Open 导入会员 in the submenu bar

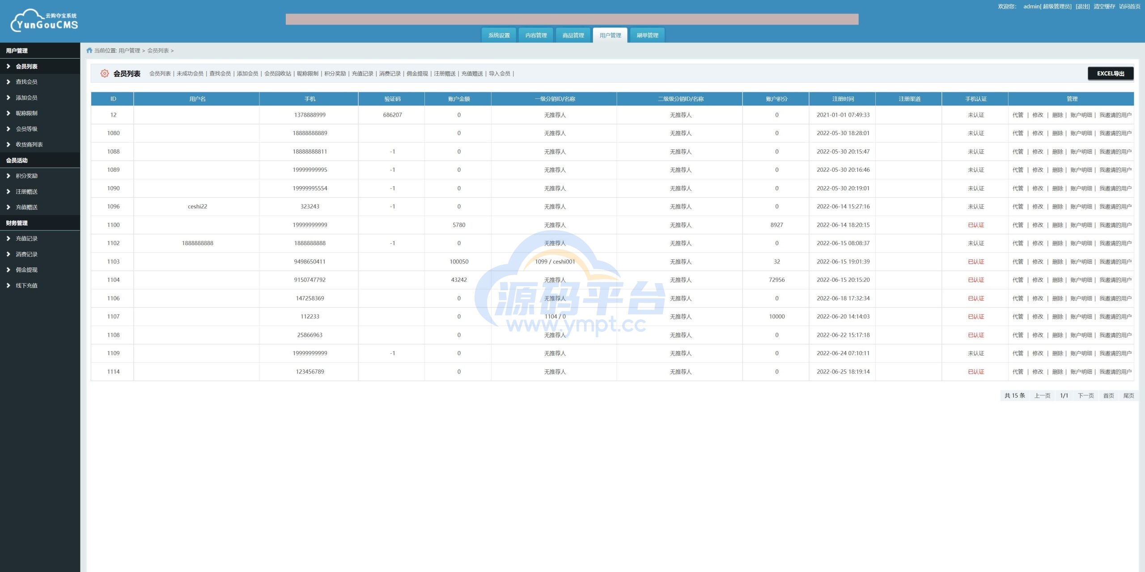pyautogui.click(x=499, y=74)
